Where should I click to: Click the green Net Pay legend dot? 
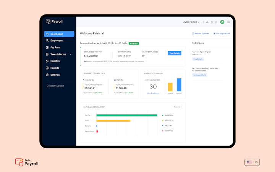(x=163, y=115)
